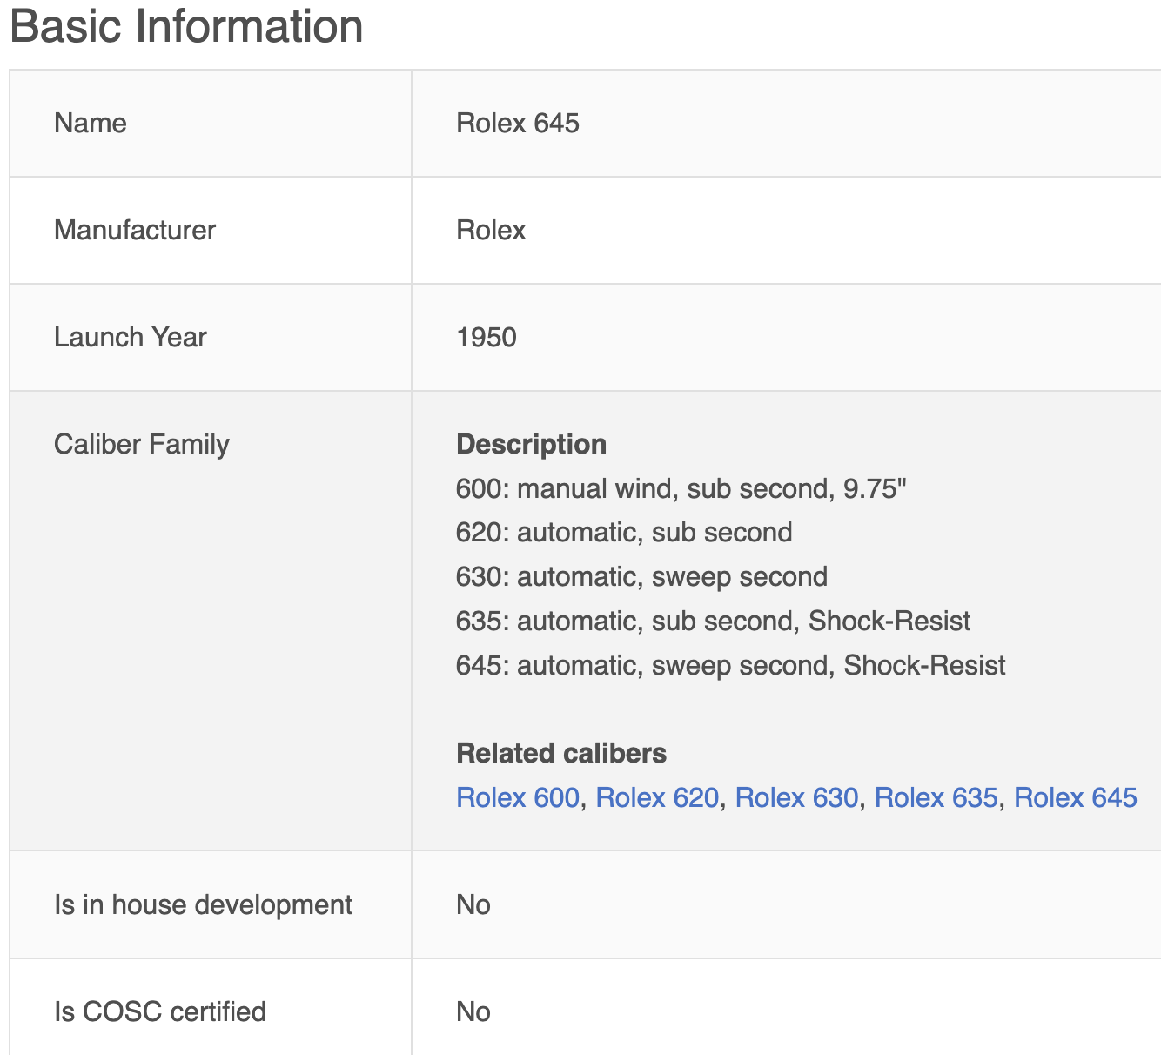Viewport: 1161px width, 1055px height.
Task: Open the Rolex 635 caliber link
Action: (x=936, y=797)
